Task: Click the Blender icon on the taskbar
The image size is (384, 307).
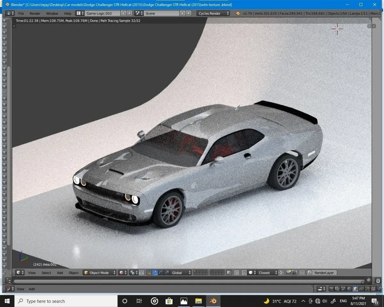Action: (213, 301)
